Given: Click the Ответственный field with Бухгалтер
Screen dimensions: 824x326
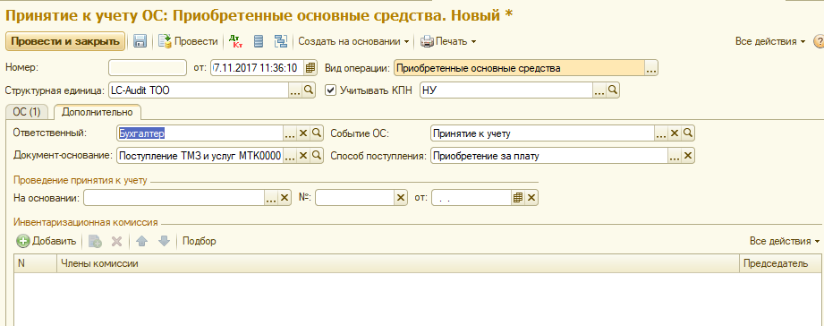Looking at the screenshot, I should 200,133.
